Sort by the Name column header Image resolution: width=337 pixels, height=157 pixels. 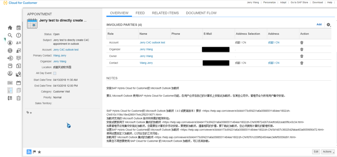click(x=154, y=34)
